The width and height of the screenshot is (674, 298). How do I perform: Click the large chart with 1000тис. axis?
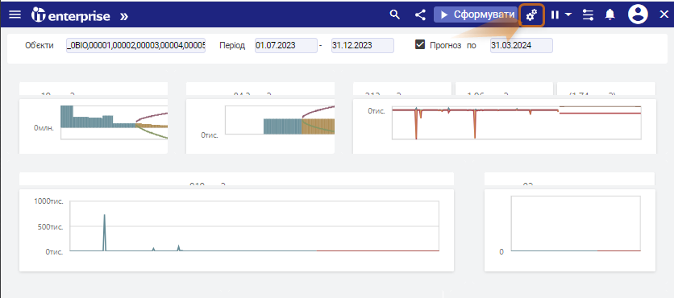point(236,230)
